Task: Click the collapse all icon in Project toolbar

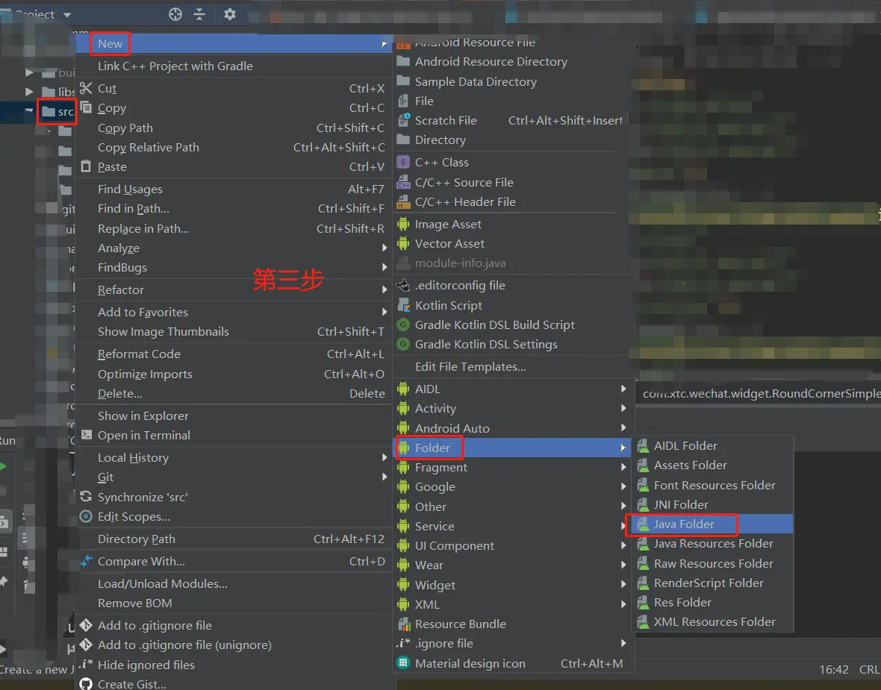Action: pos(199,14)
